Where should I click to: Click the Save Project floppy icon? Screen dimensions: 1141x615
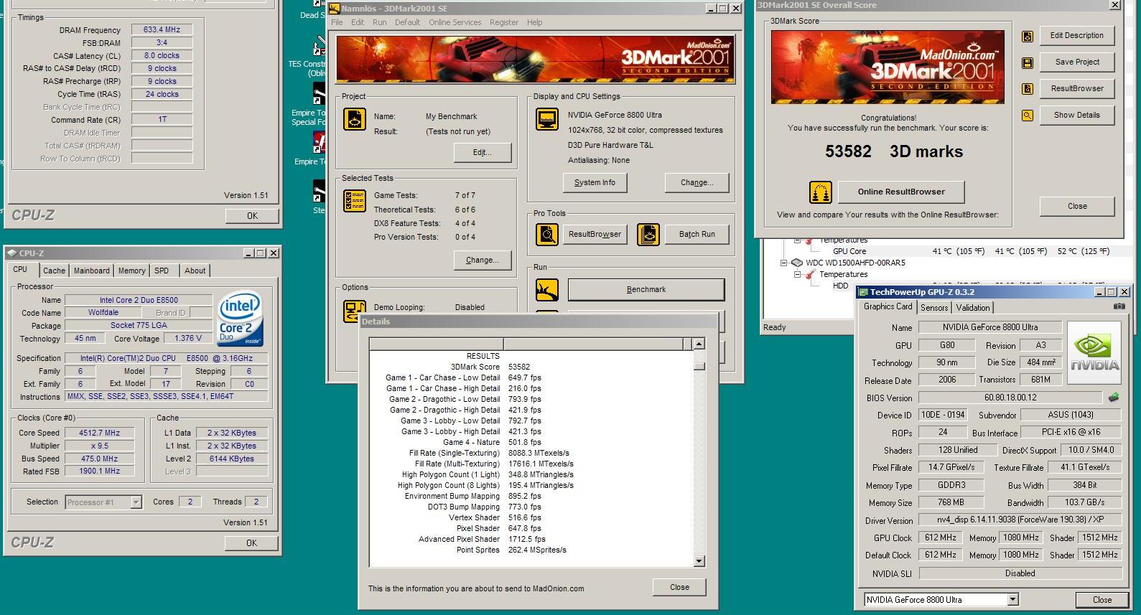1028,62
